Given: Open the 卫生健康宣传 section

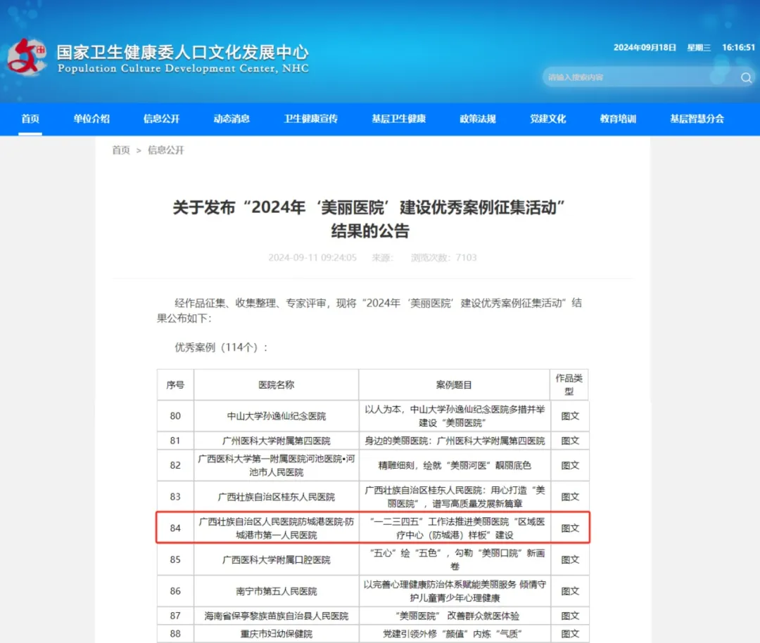Looking at the screenshot, I should click(x=311, y=119).
